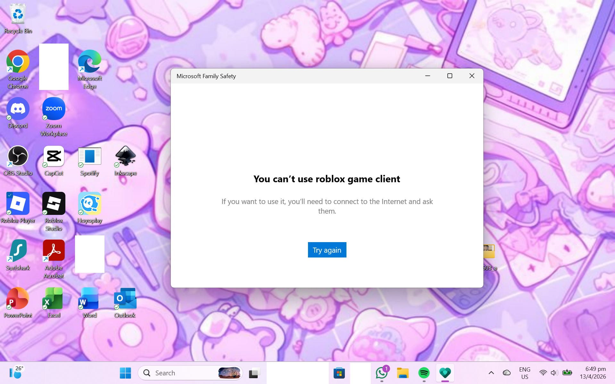This screenshot has width=615, height=384.
Task: Show hidden system tray icons
Action: 491,373
